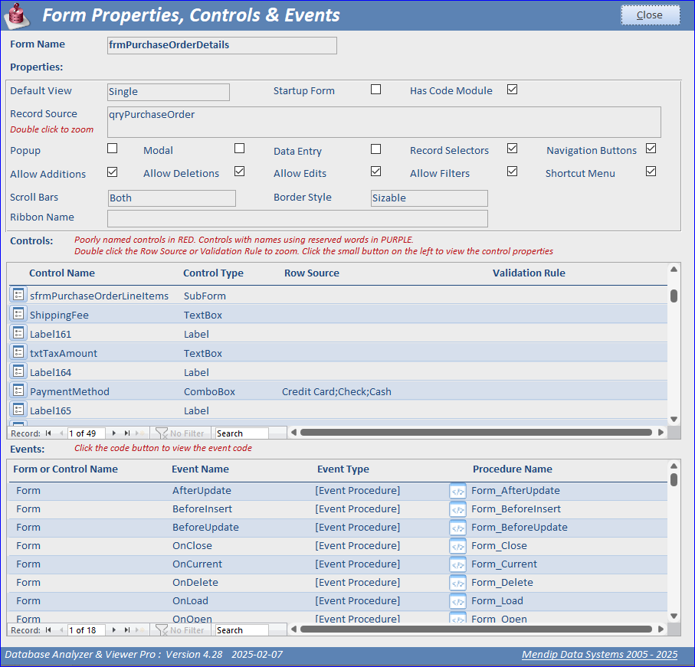Toggle the Shortcut Menu checkbox
The width and height of the screenshot is (695, 667).
click(x=651, y=171)
